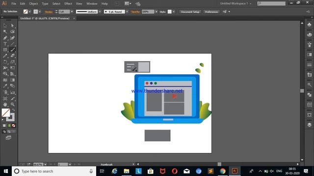Open the Effect menu
The image size is (314, 176).
click(x=68, y=3)
